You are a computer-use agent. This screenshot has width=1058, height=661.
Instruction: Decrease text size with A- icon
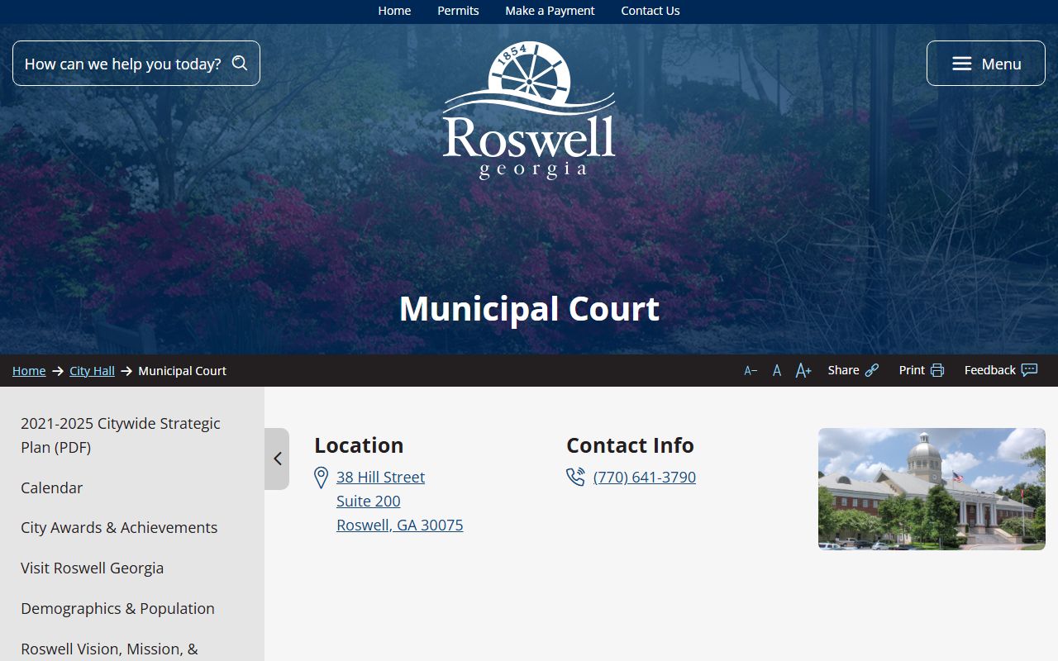click(x=751, y=371)
